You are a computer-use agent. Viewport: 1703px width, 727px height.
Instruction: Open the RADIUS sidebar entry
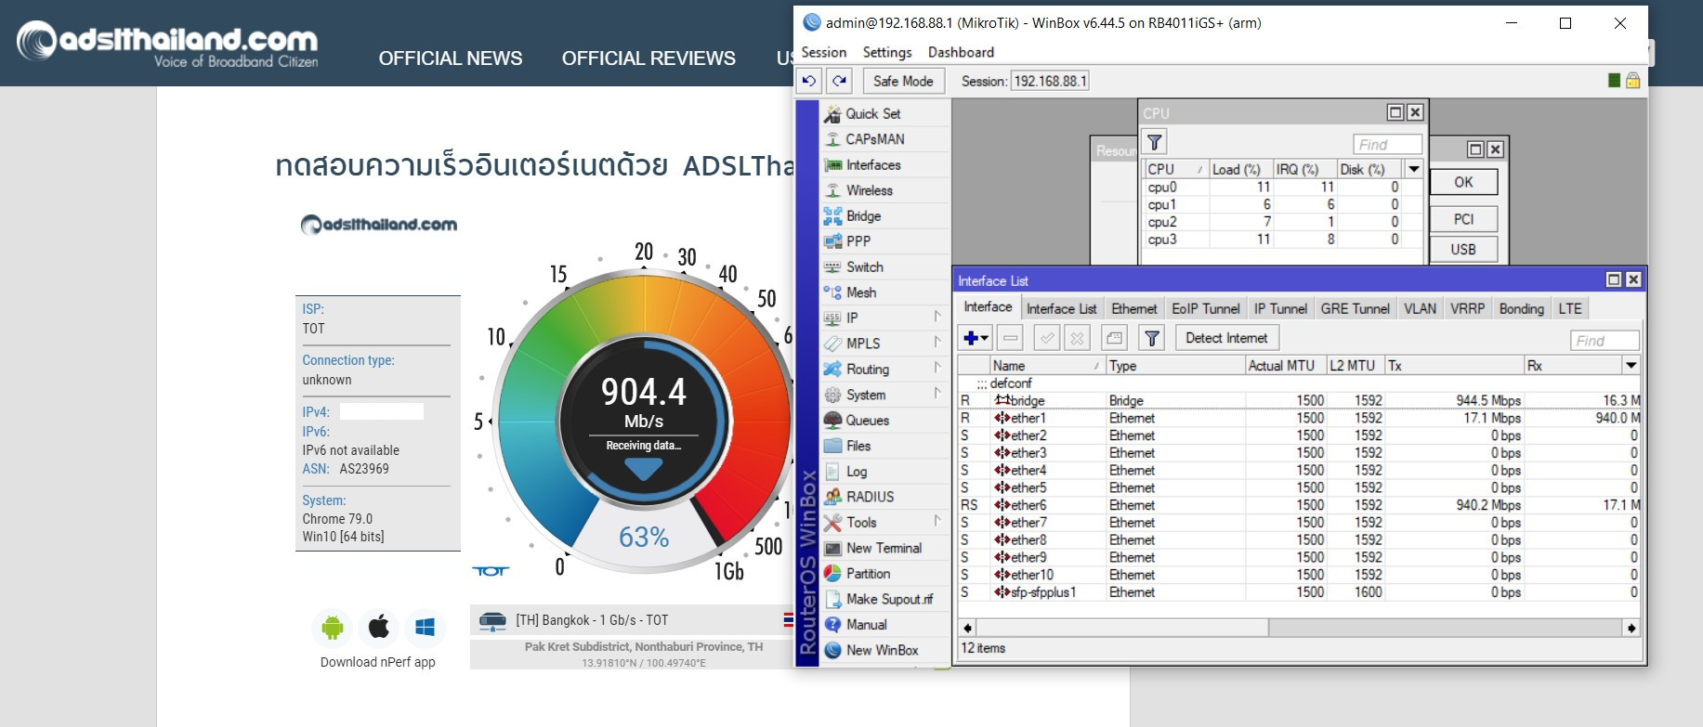tap(870, 497)
